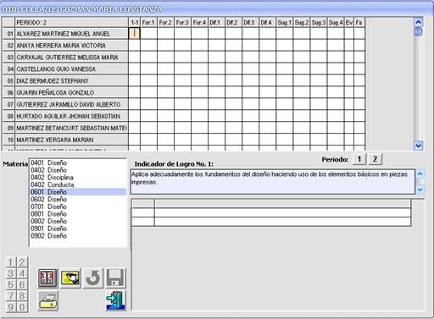
Task: Click keypad digit 3
Action: (x=11, y=273)
